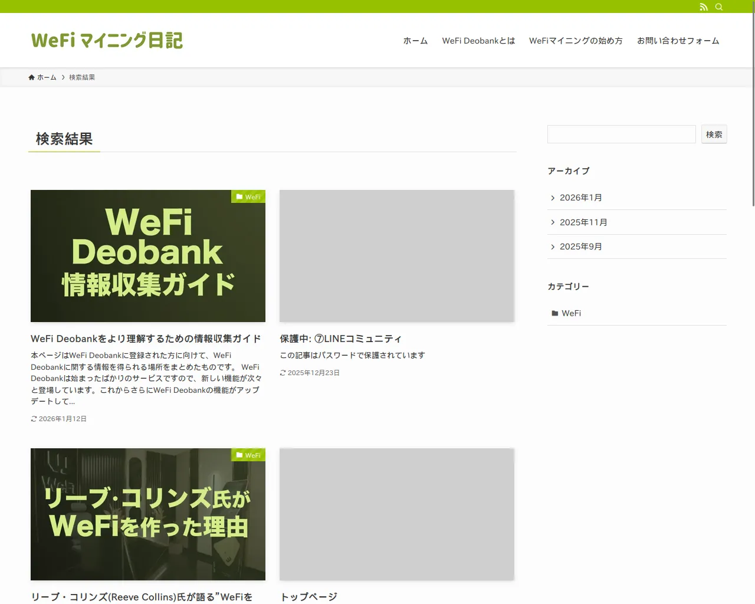Click the 検索結果 breadcrumb text

pyautogui.click(x=82, y=77)
